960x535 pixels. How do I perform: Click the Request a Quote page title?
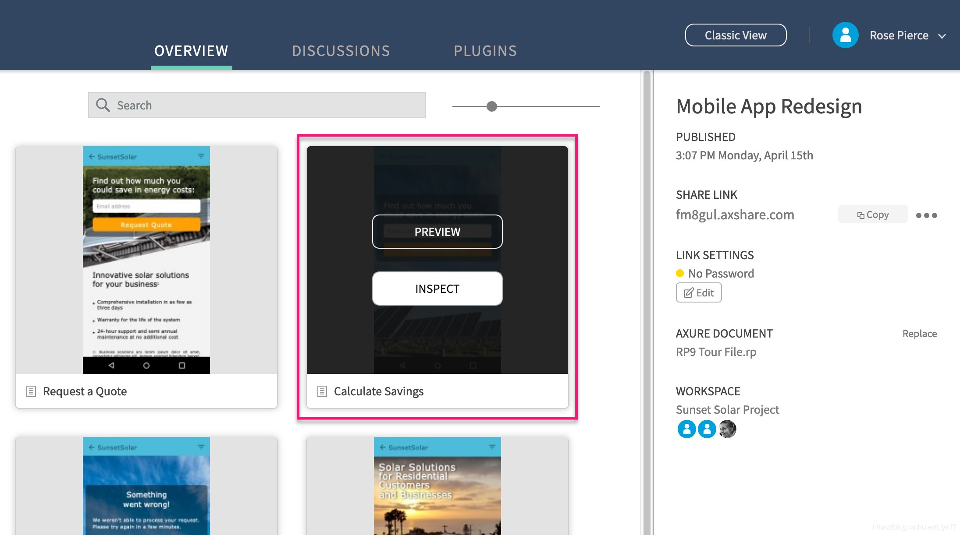(x=85, y=391)
